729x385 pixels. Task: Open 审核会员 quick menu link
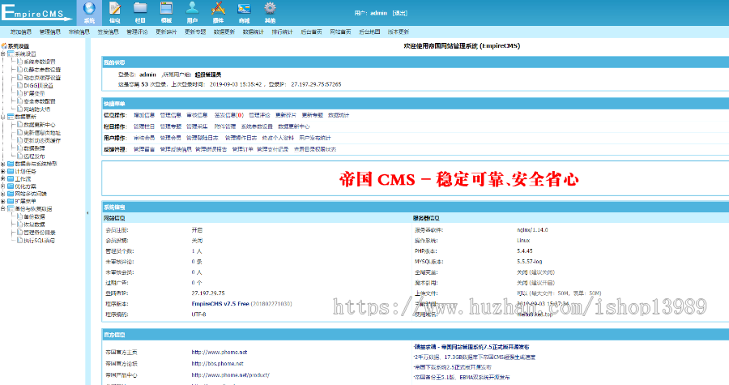[144, 138]
